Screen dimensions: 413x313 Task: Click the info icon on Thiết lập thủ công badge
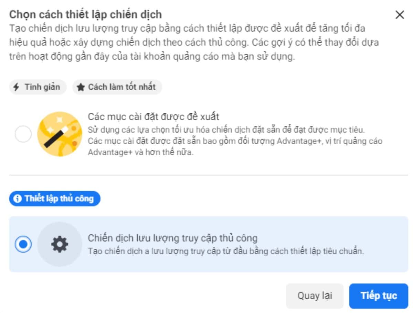point(18,199)
